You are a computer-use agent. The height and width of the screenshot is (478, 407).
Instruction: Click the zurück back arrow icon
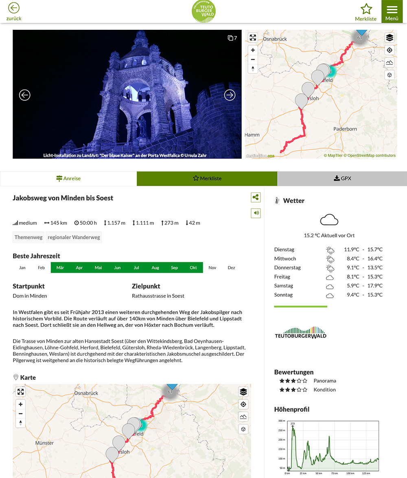coord(14,8)
